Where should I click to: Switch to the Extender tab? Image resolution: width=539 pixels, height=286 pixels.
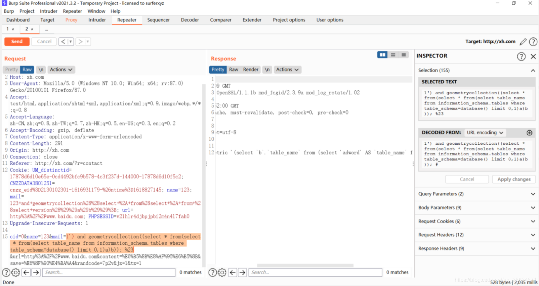(252, 20)
